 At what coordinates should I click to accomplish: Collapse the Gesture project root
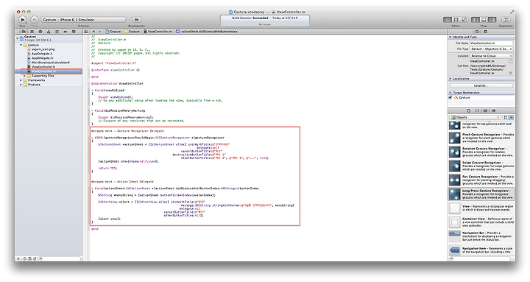click(17, 38)
